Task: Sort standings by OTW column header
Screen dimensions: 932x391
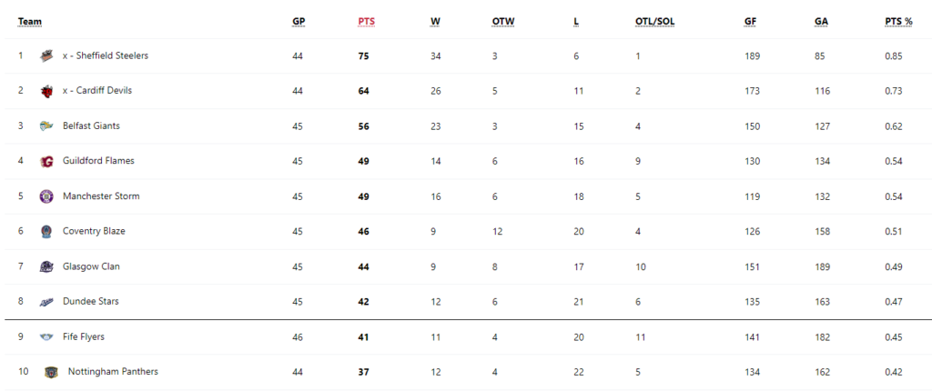Action: click(x=502, y=22)
